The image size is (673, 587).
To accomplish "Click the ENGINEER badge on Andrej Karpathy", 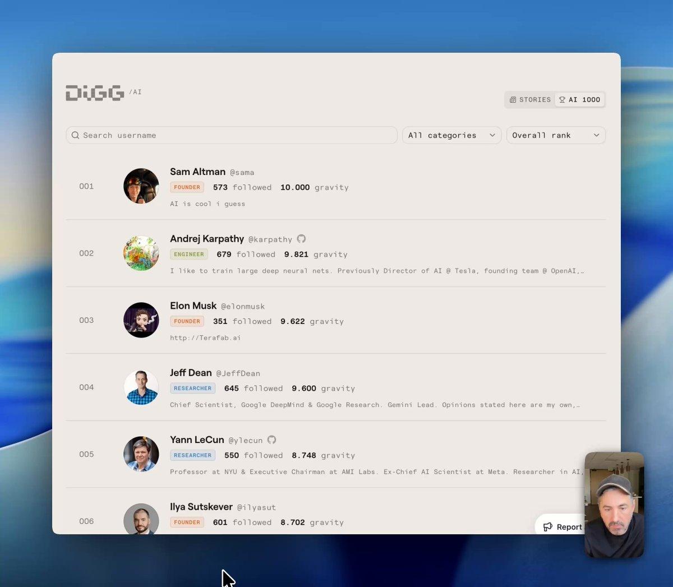I will pos(189,254).
